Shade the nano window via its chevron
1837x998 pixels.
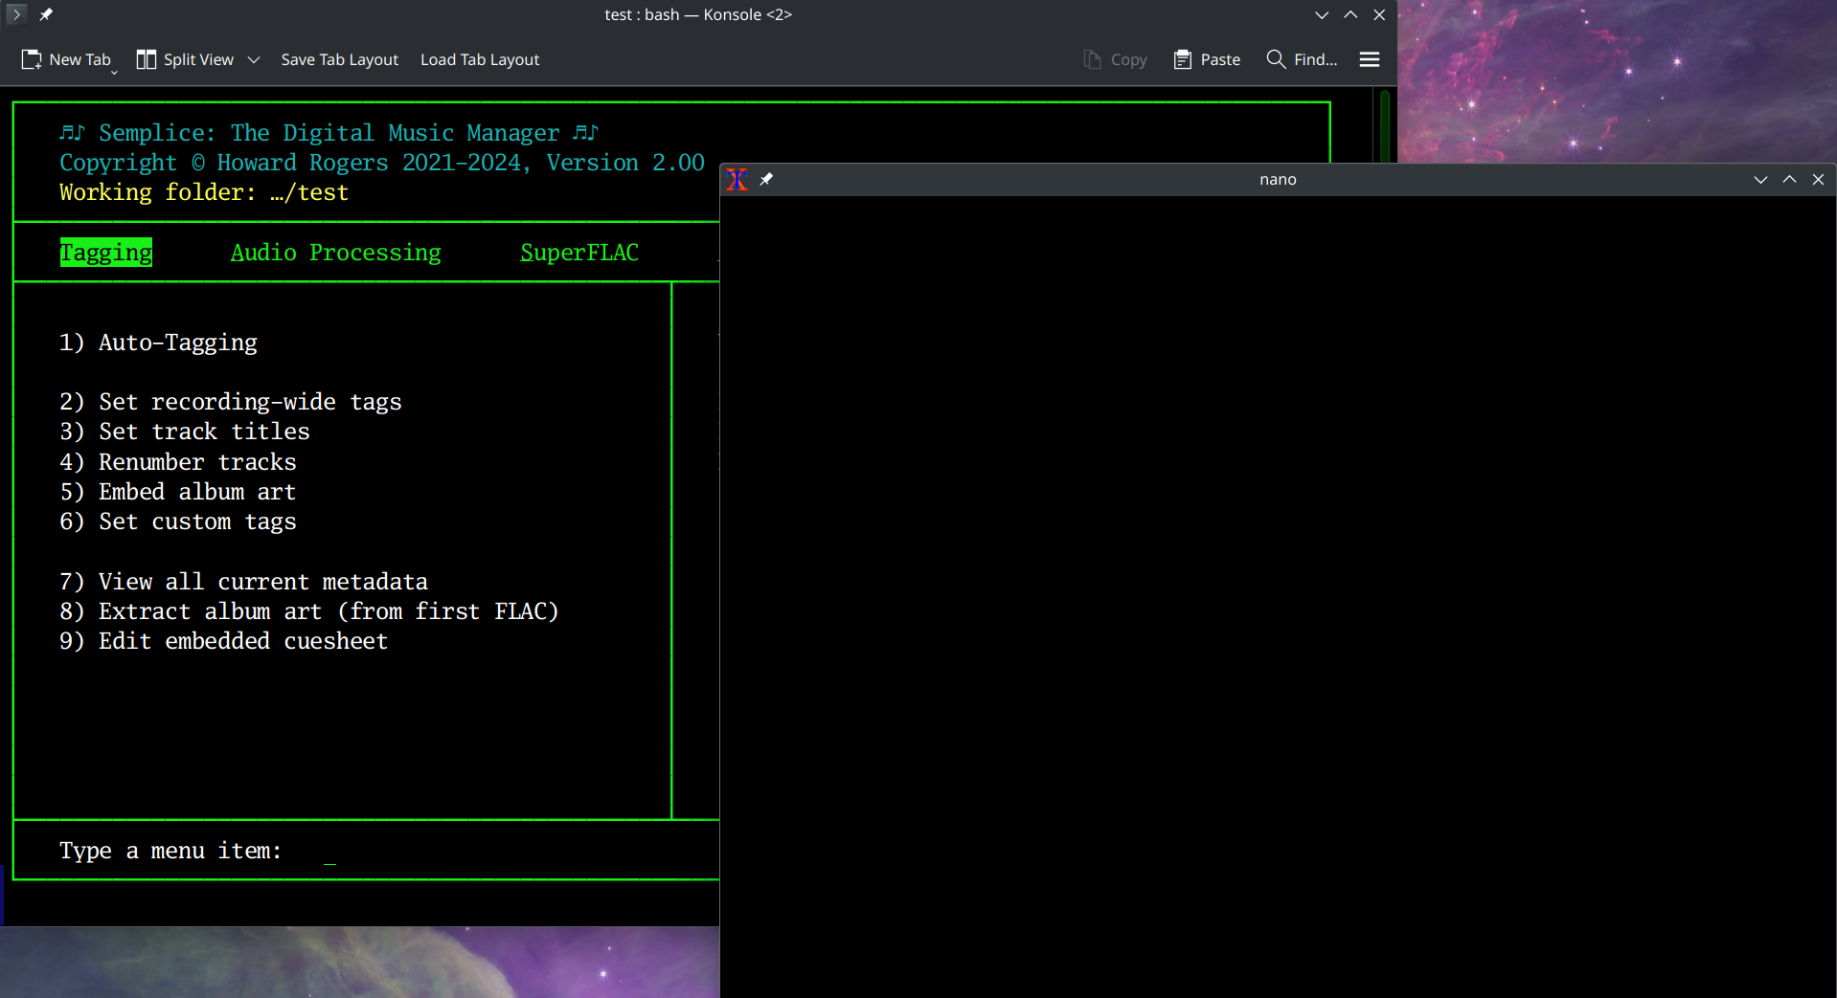1759,179
